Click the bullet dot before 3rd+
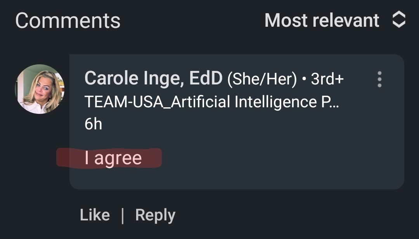The image size is (419, 239). point(304,79)
